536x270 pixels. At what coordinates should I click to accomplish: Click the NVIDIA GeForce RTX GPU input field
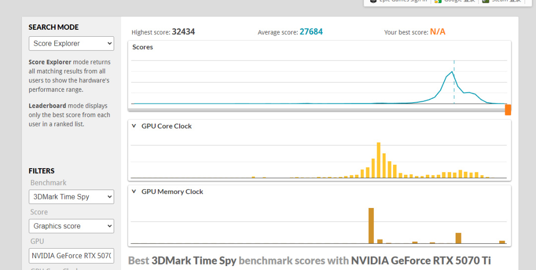click(71, 256)
